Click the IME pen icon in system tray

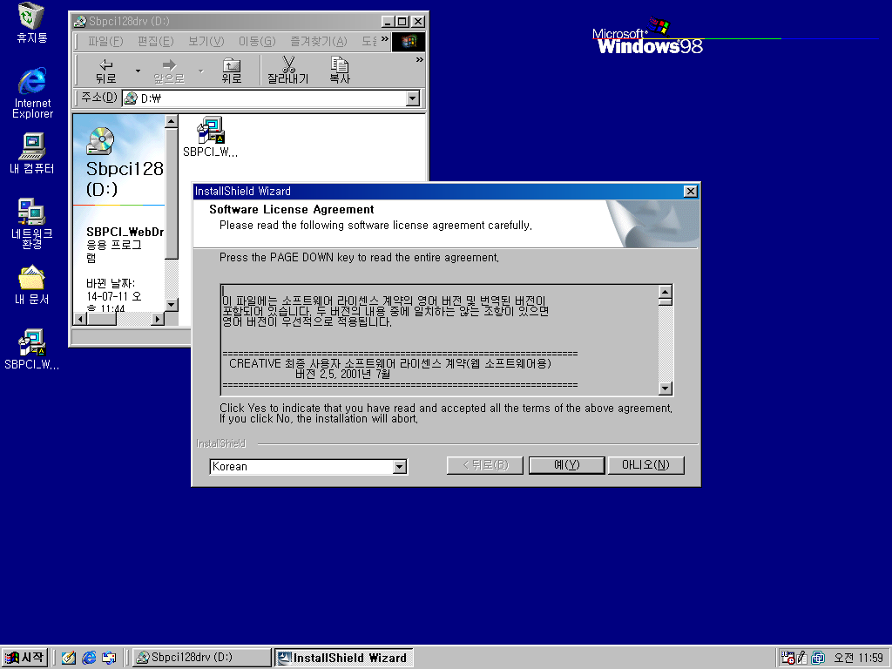(x=802, y=658)
